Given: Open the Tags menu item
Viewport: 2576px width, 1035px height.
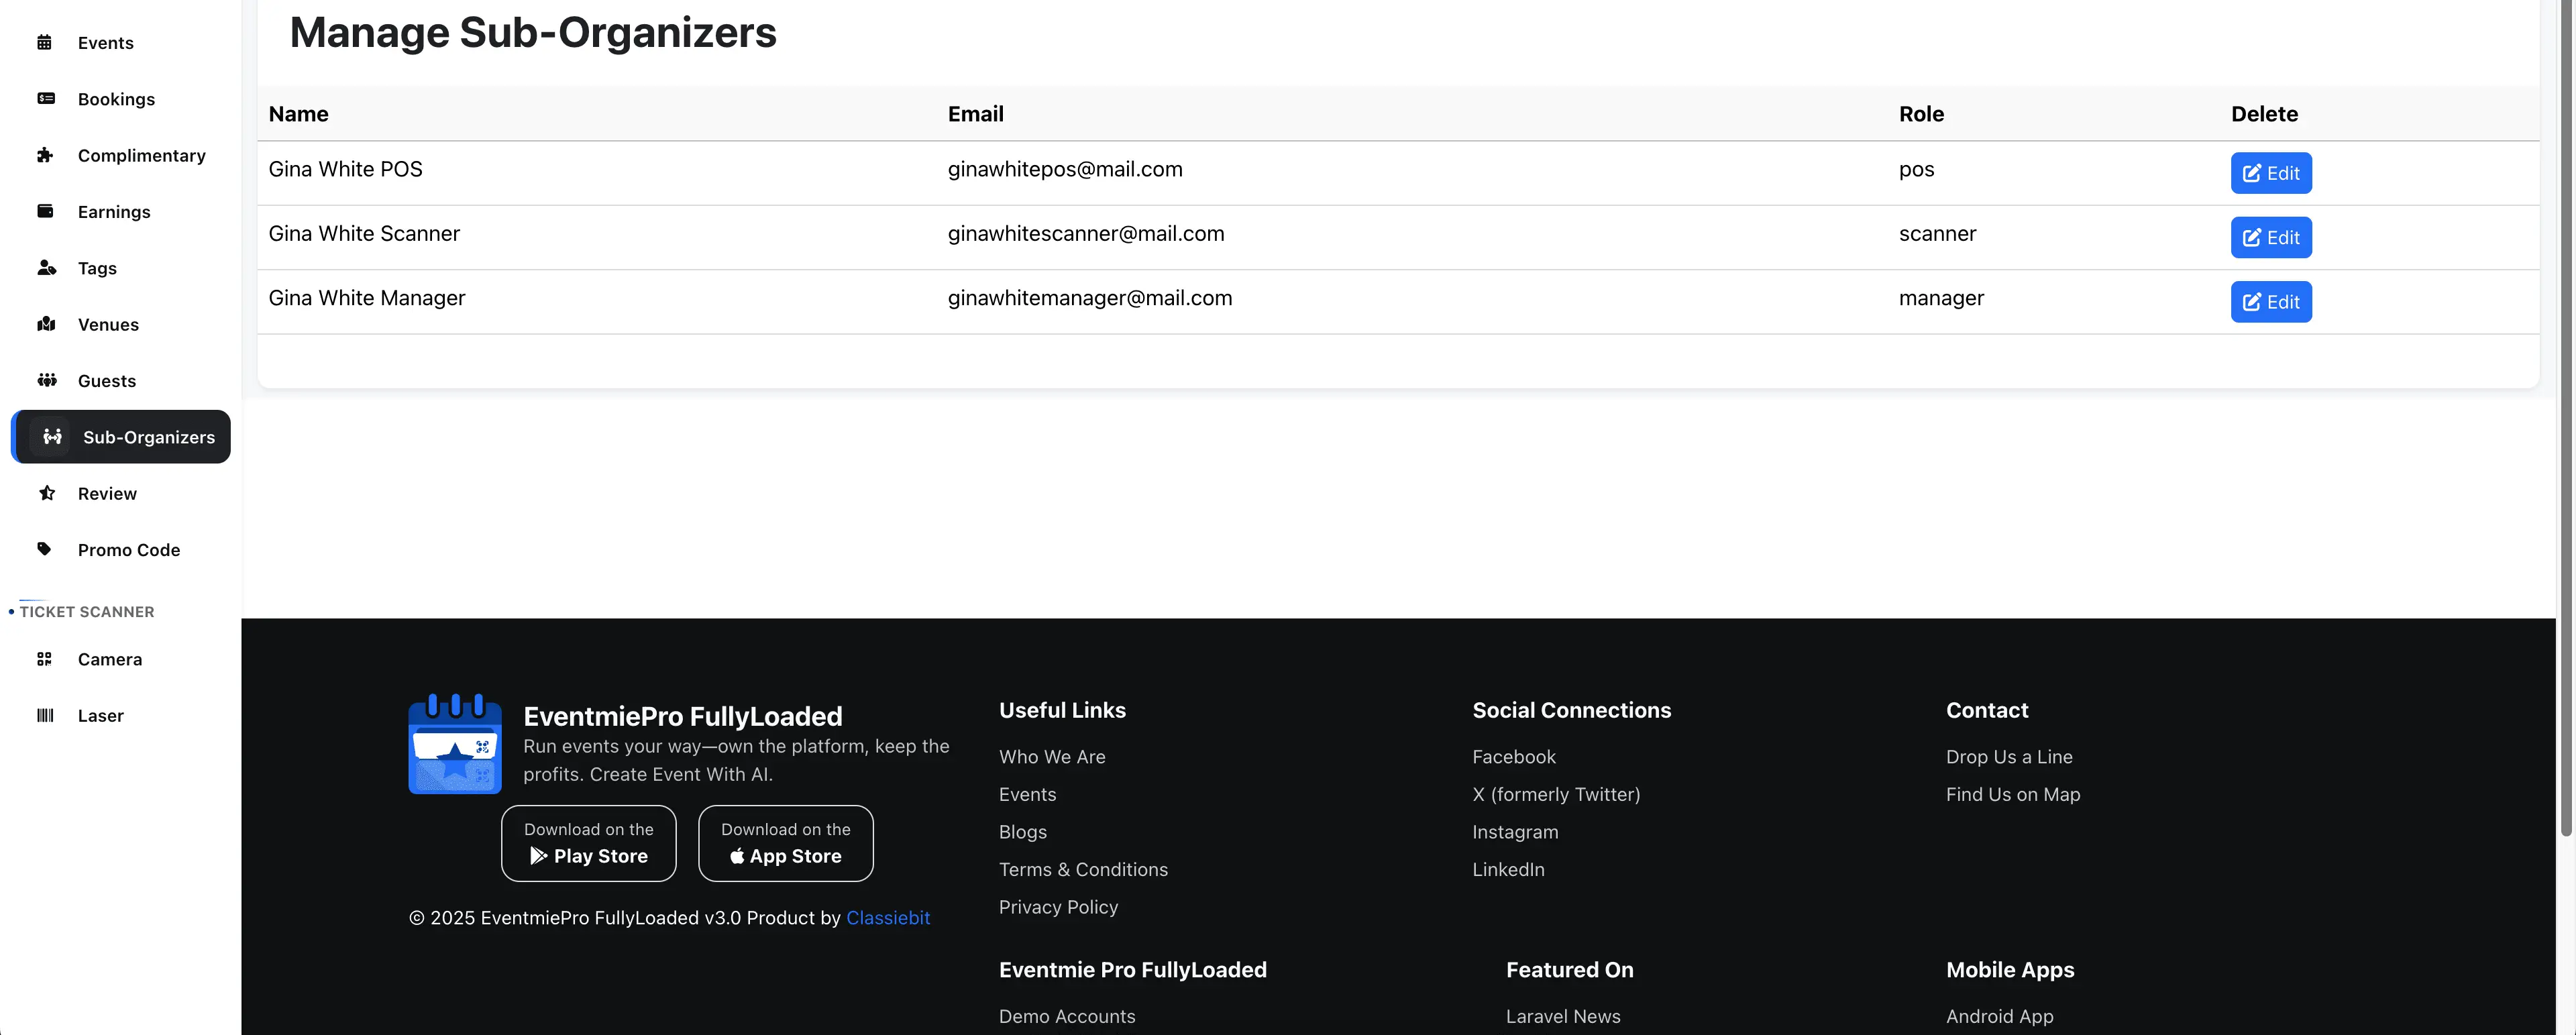Looking at the screenshot, I should (97, 268).
